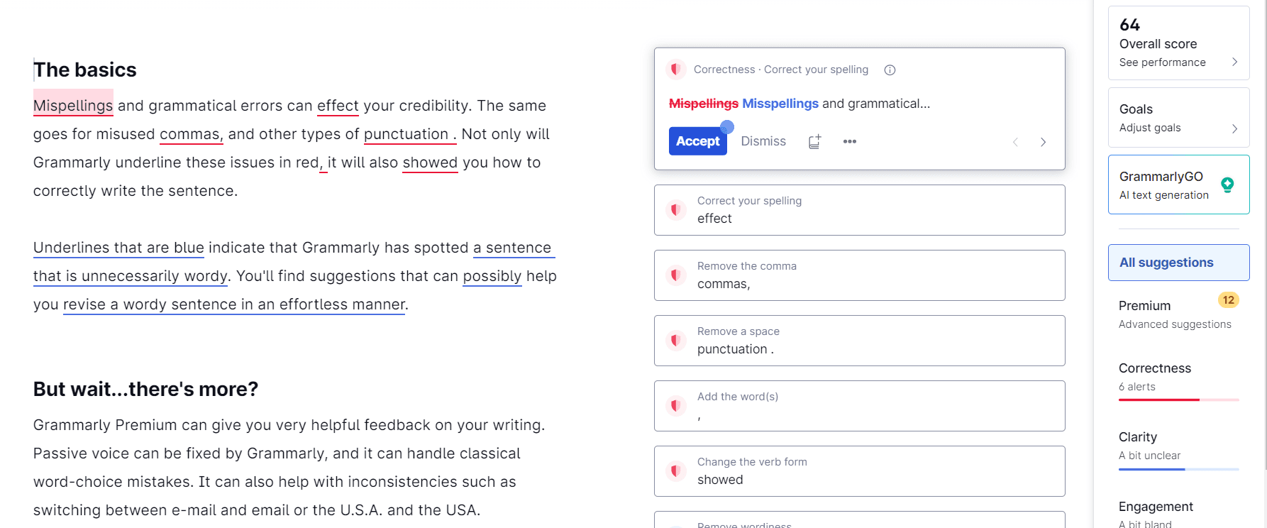Open more options on the Misspellings suggestion card

tap(849, 141)
